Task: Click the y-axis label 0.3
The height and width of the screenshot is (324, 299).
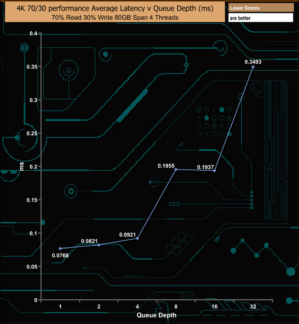Action: (x=33, y=100)
